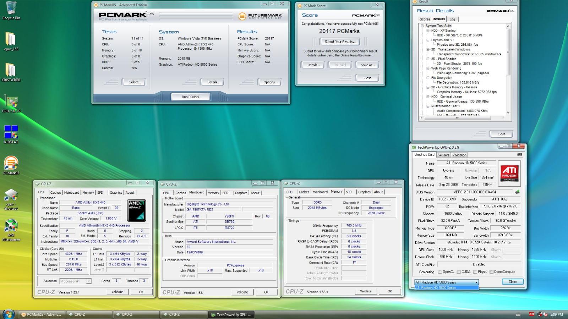Click the PCMark05 window title icon
The height and width of the screenshot is (319, 568).
pos(96,5)
